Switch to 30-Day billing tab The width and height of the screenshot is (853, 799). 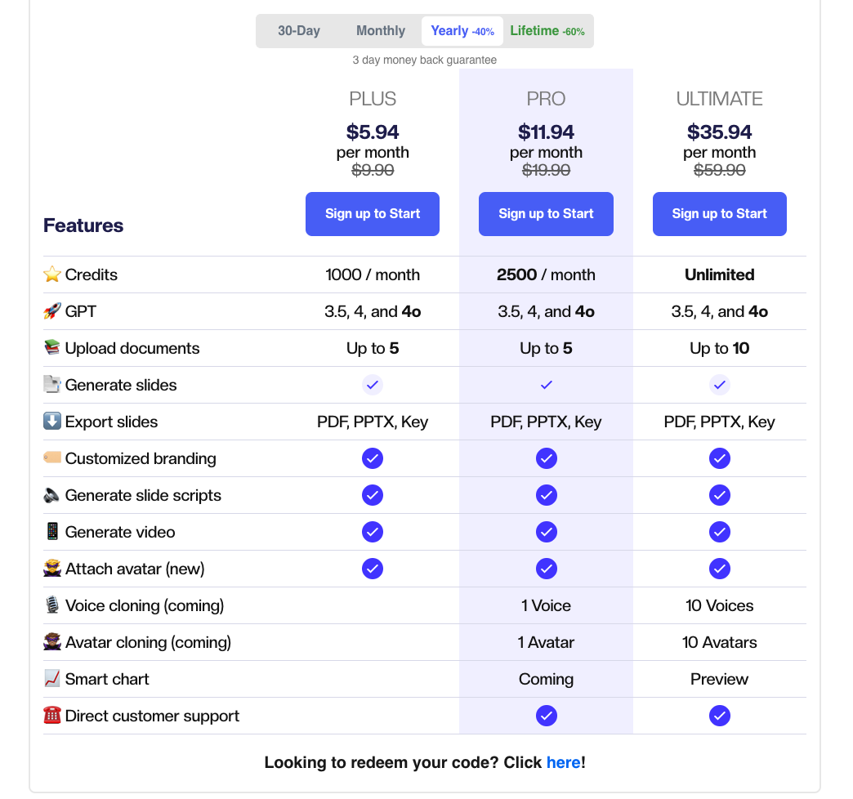tap(299, 31)
